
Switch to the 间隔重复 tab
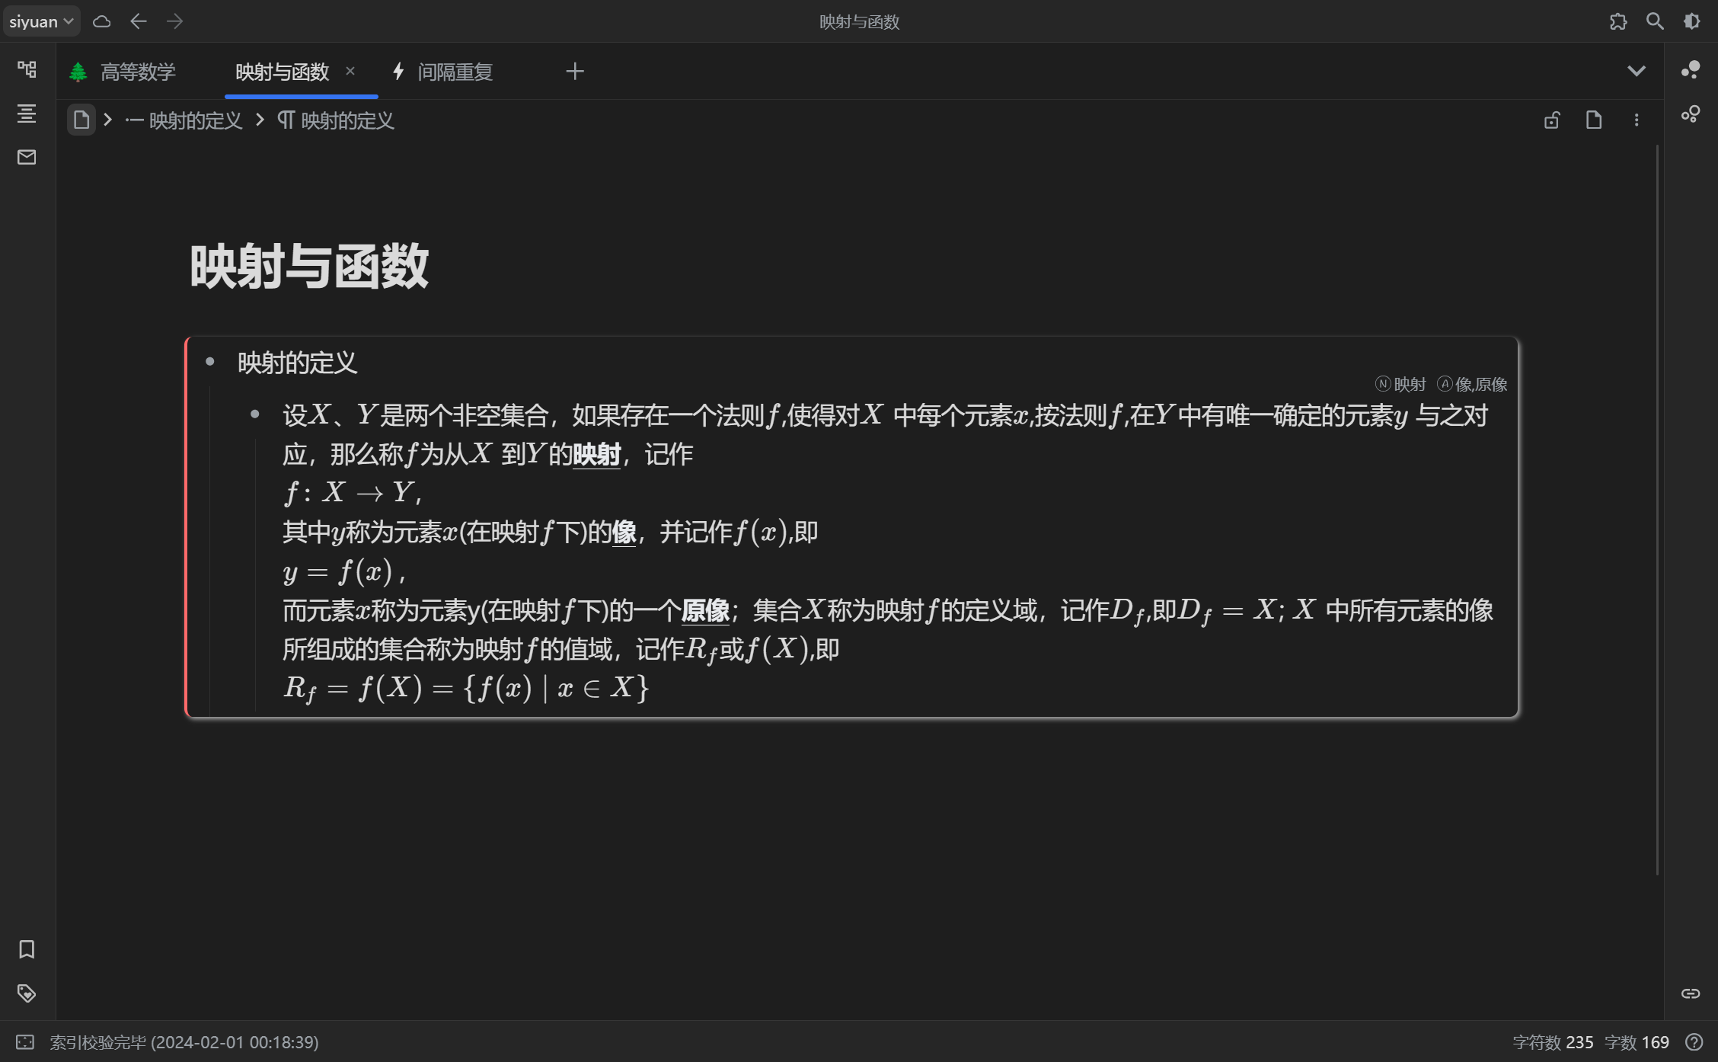(x=455, y=71)
